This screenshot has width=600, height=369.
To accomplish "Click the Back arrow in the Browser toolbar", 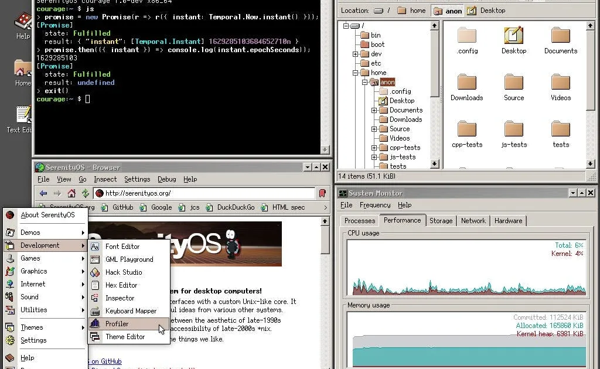I will (43, 193).
